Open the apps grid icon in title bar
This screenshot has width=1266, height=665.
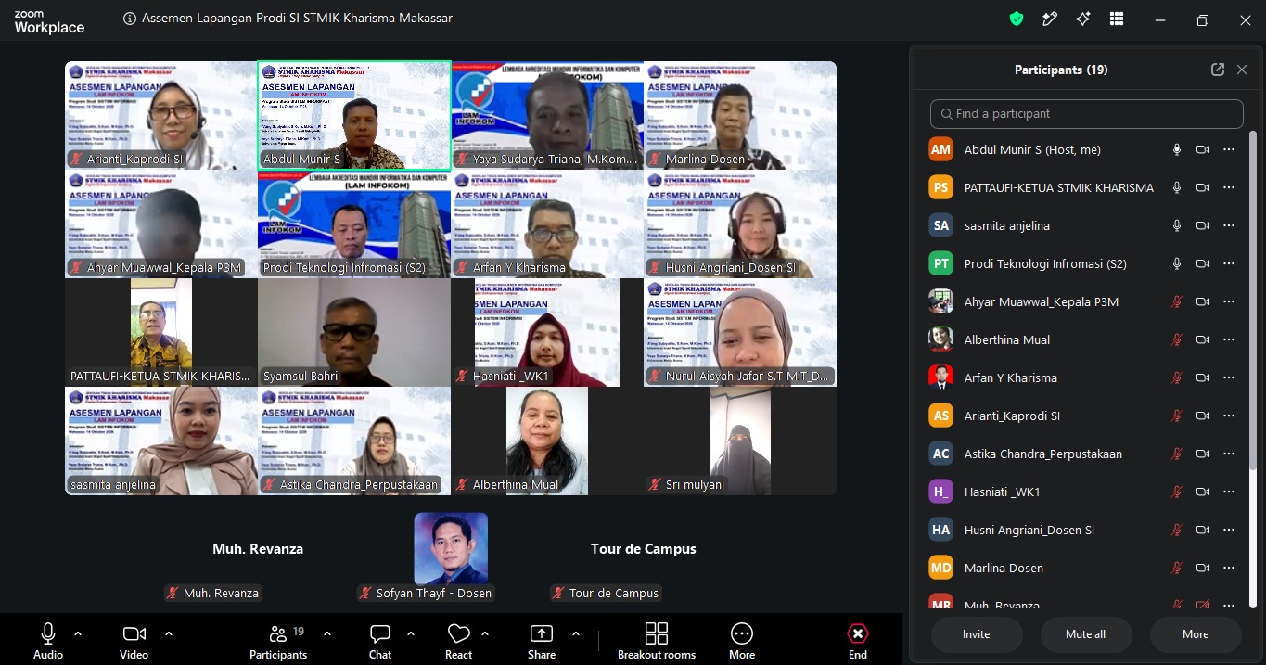click(1117, 19)
